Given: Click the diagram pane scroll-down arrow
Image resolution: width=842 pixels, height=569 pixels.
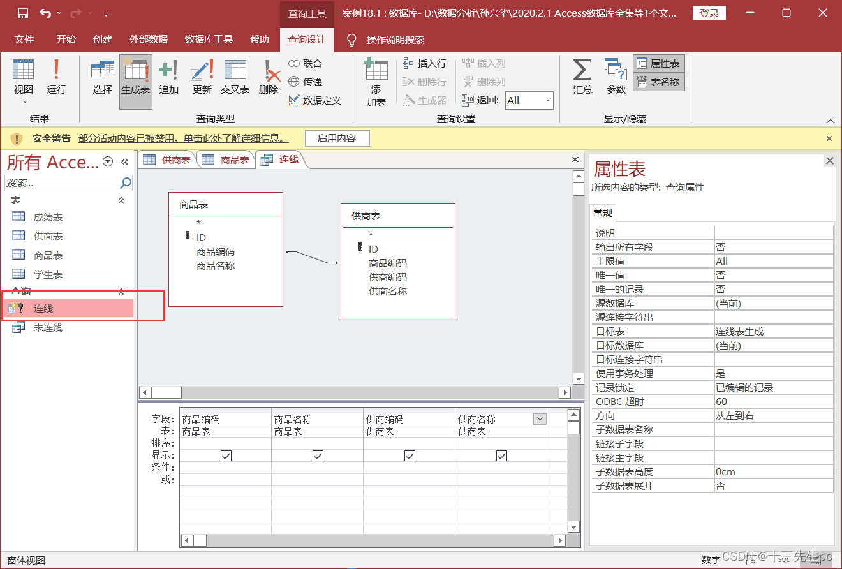Looking at the screenshot, I should (578, 379).
